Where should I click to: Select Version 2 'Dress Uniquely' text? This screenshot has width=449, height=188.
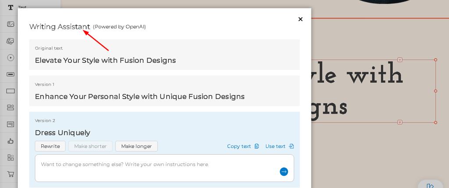point(62,132)
